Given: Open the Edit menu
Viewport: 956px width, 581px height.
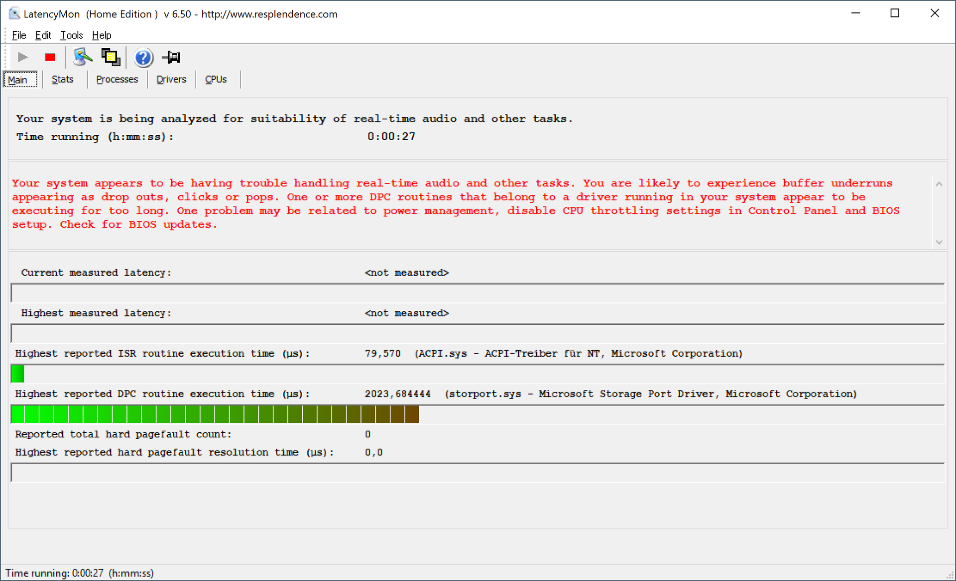Looking at the screenshot, I should click(43, 35).
